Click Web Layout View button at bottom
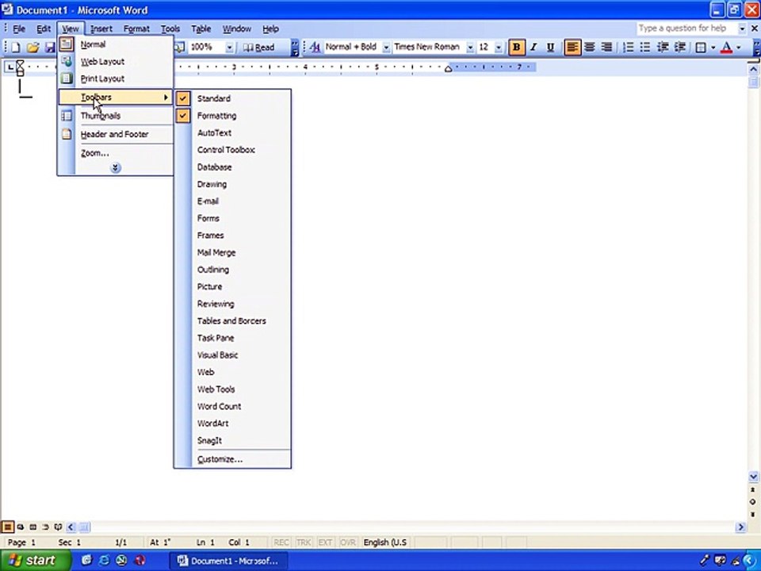The image size is (761, 571). click(x=21, y=527)
